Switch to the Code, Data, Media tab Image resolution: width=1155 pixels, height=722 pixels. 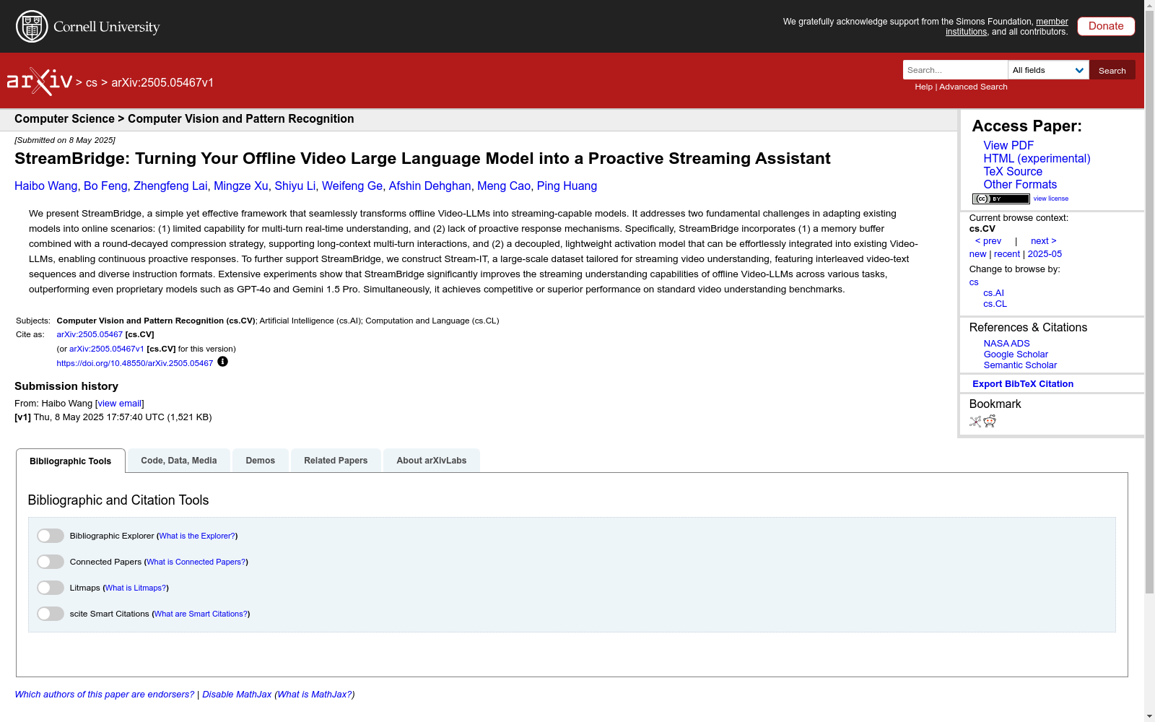tap(179, 461)
